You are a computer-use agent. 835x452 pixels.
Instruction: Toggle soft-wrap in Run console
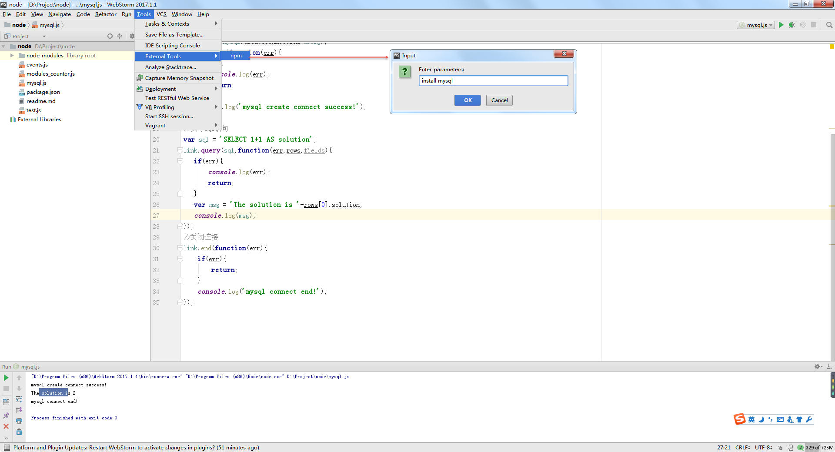pos(19,400)
